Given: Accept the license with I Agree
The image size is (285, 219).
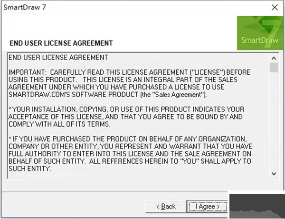Looking at the screenshot, I should tap(205, 206).
